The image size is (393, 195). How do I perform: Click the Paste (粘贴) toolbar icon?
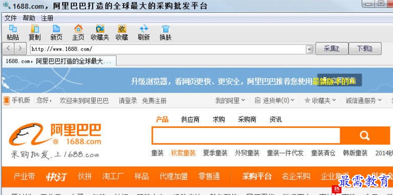[13, 33]
